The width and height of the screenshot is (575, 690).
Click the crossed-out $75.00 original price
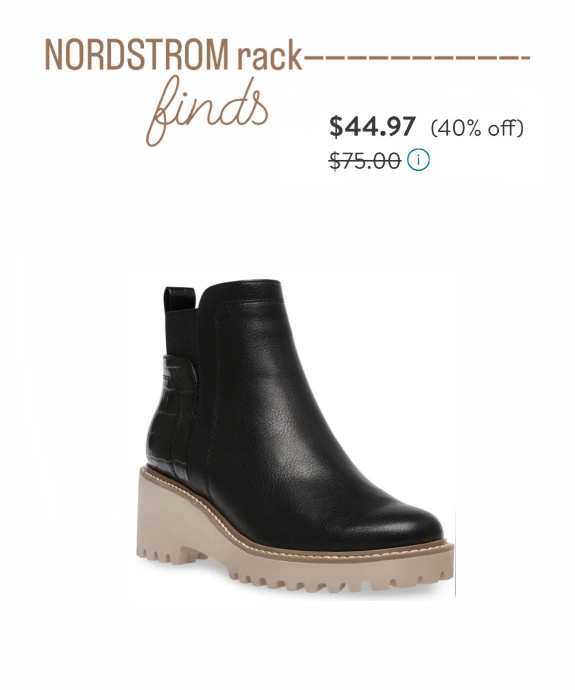click(365, 161)
